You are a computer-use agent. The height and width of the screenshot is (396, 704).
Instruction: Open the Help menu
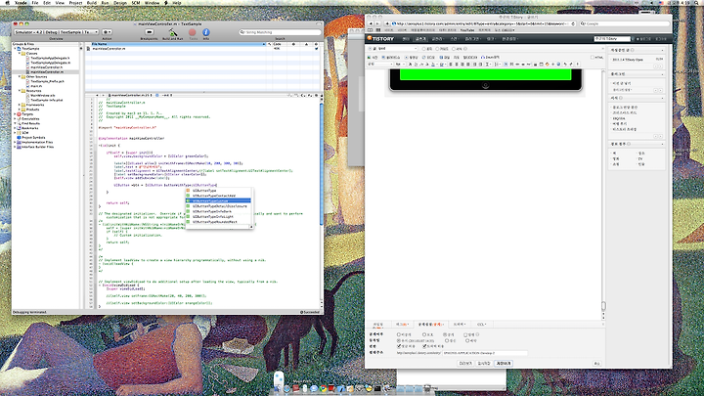pos(177,3)
